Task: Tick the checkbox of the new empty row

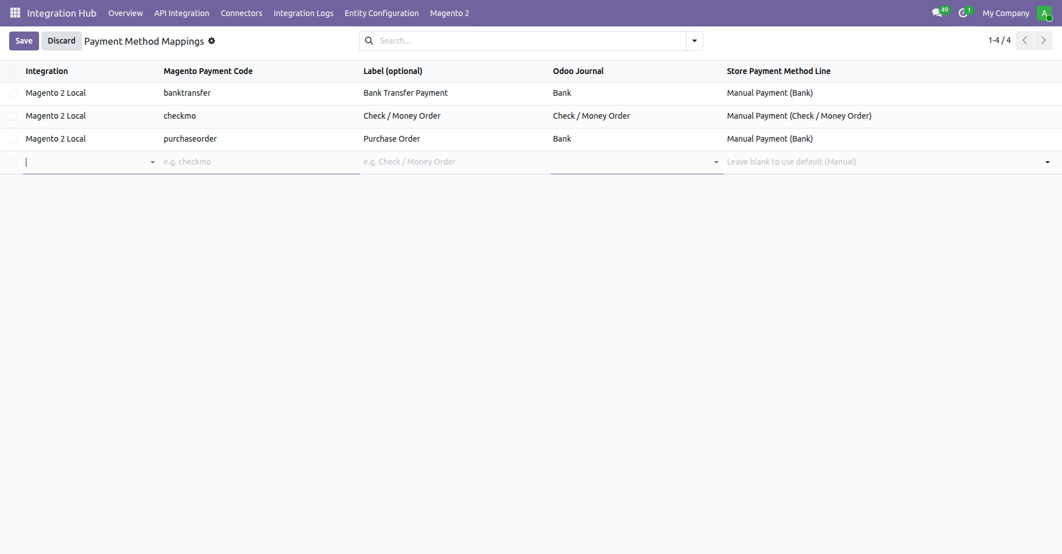Action: point(13,162)
